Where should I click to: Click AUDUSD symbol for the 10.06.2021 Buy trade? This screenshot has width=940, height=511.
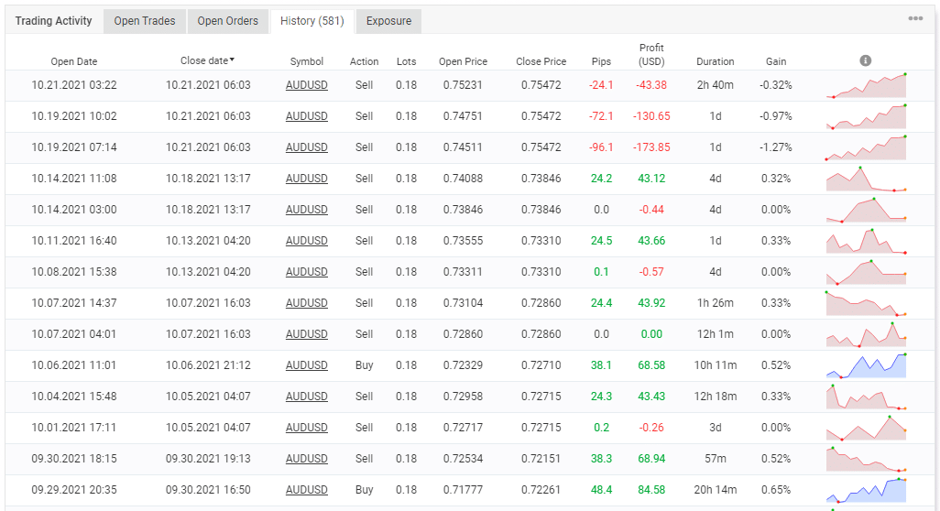pyautogui.click(x=306, y=365)
